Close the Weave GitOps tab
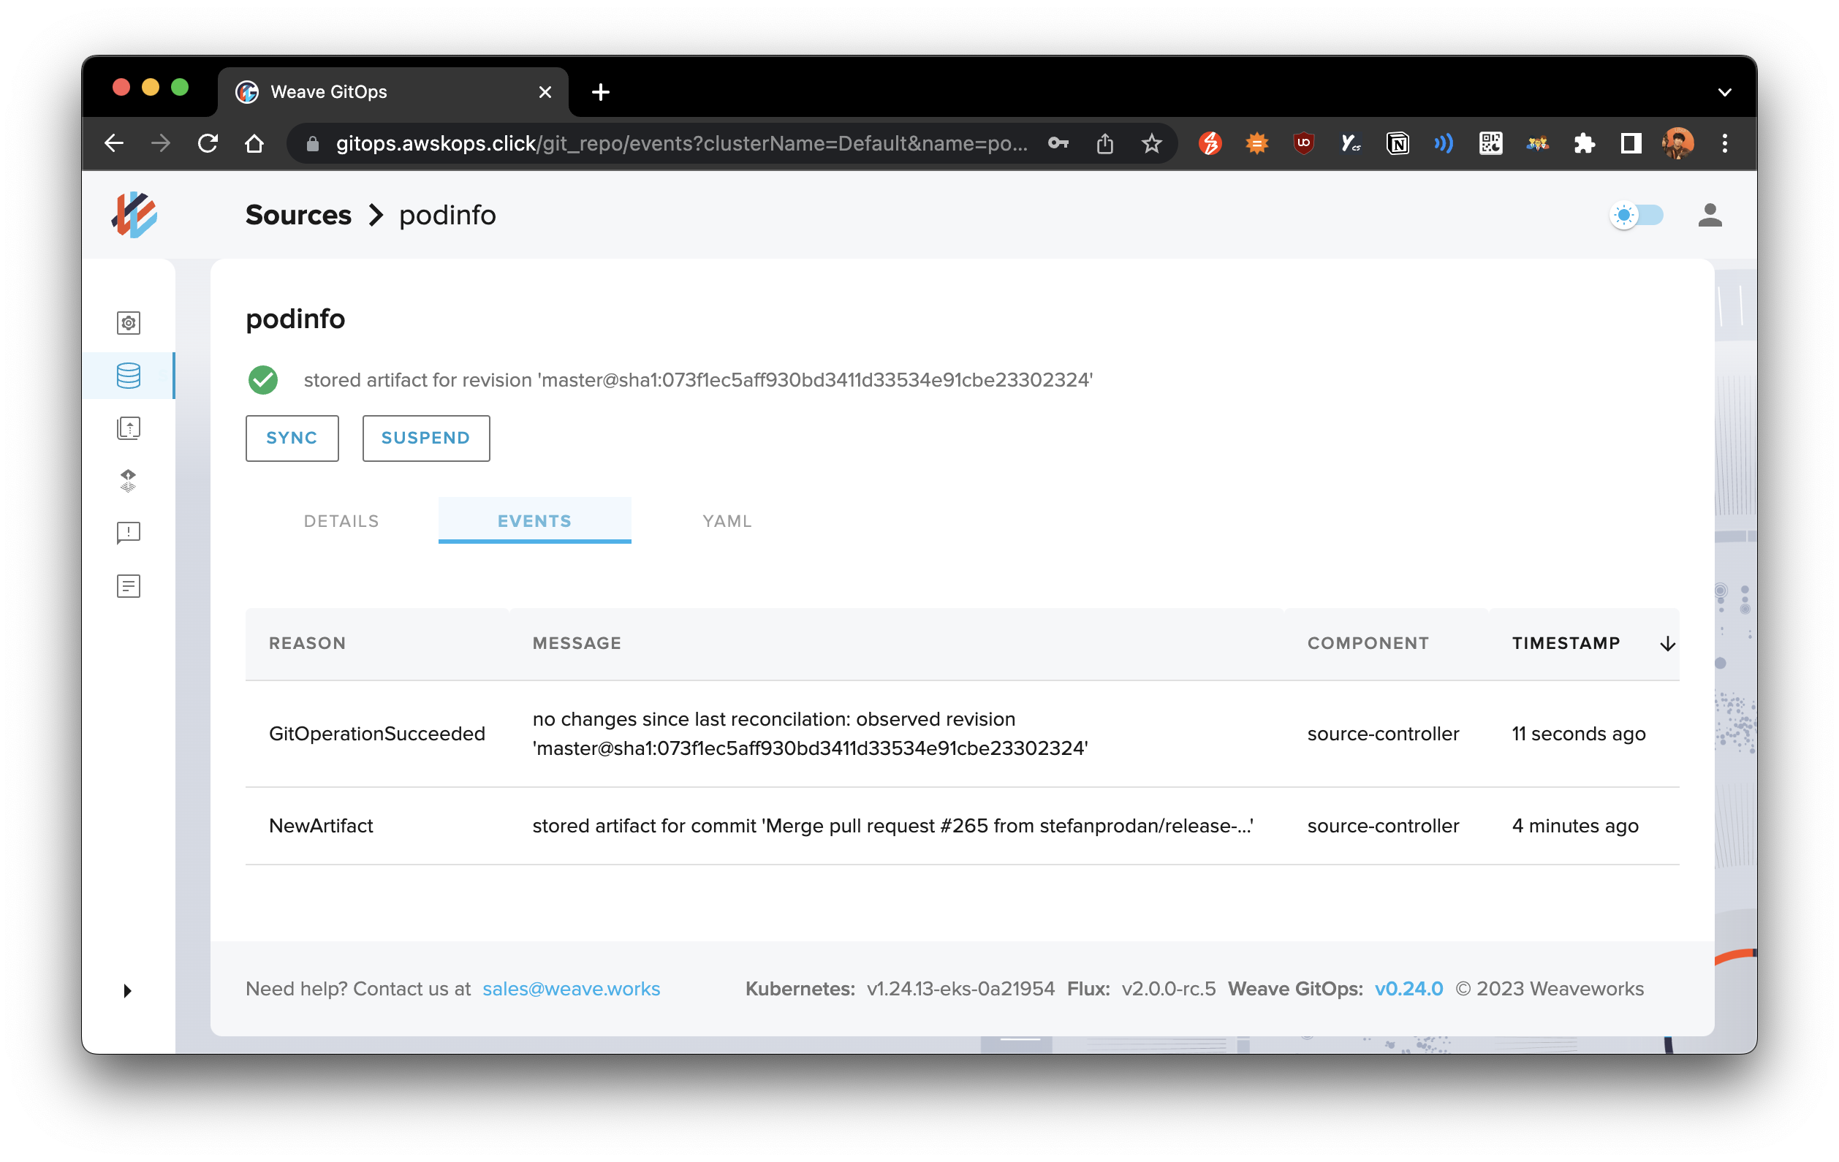 click(545, 92)
